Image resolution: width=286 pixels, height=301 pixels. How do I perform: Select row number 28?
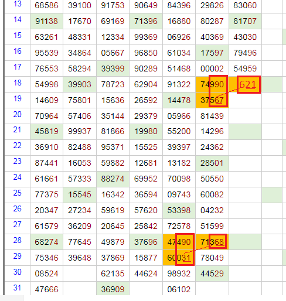(x=18, y=240)
